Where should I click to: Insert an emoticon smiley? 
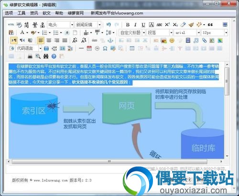[x=172, y=40]
